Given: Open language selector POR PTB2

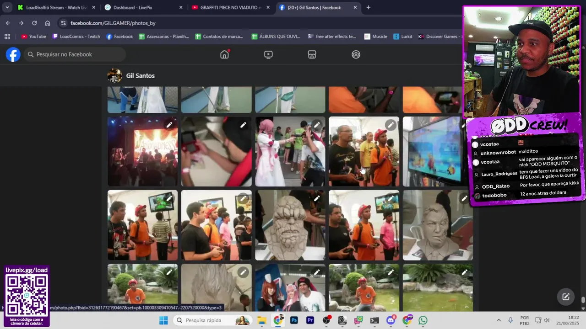Looking at the screenshot, I should [x=525, y=320].
